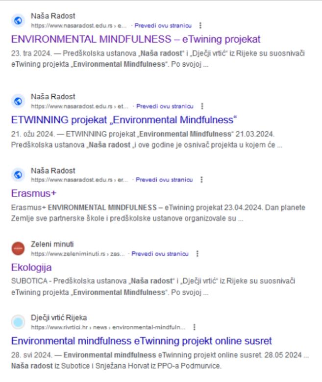Open three-dot options for ETWINNING projekat result
322x382 pixels.
coord(202,106)
